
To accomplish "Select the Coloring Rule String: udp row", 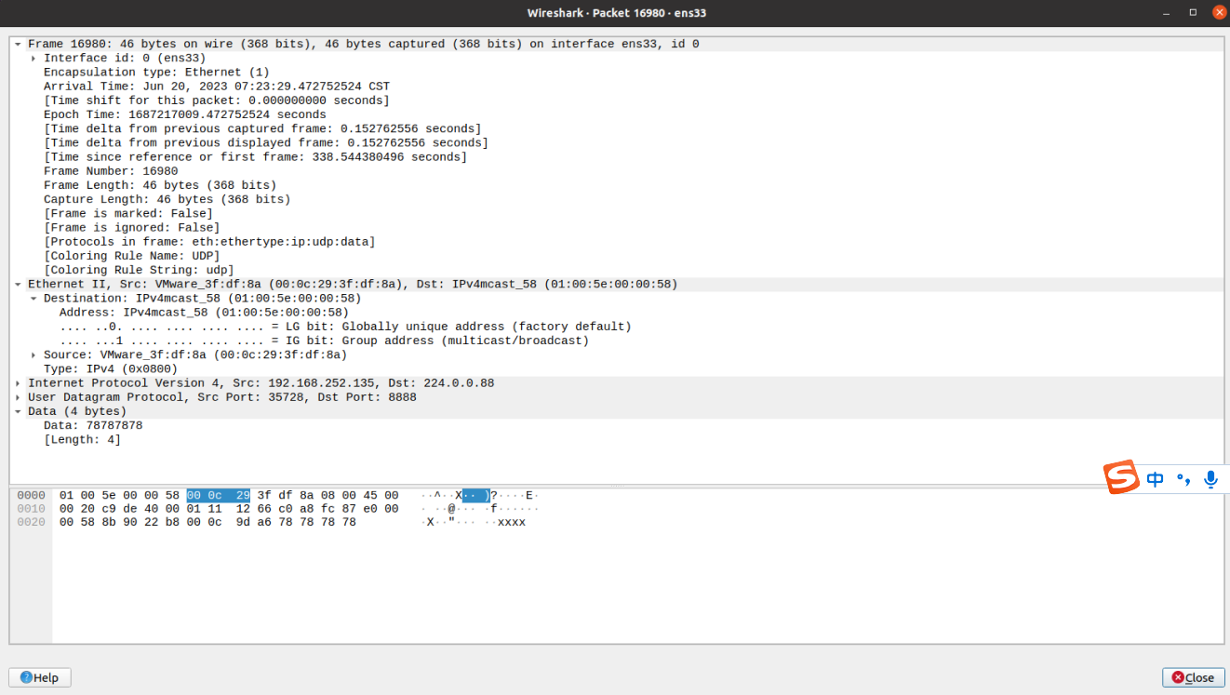I will pos(618,270).
